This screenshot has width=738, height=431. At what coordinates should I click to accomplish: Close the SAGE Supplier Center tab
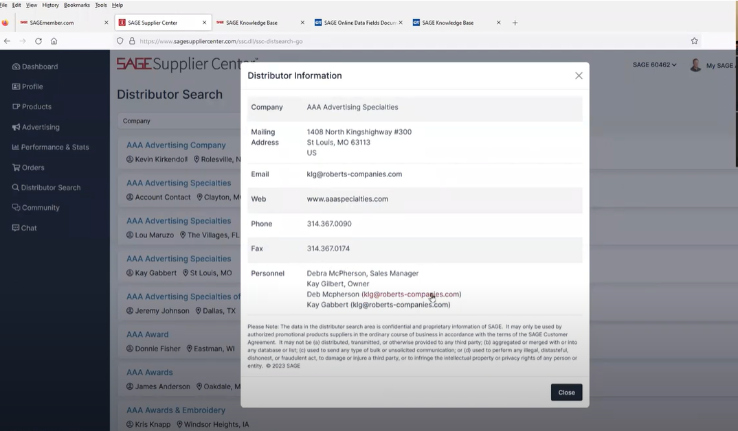(204, 23)
